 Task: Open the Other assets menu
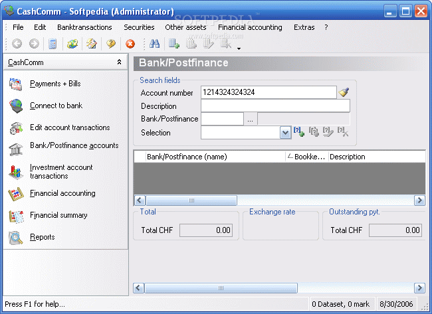pos(185,27)
